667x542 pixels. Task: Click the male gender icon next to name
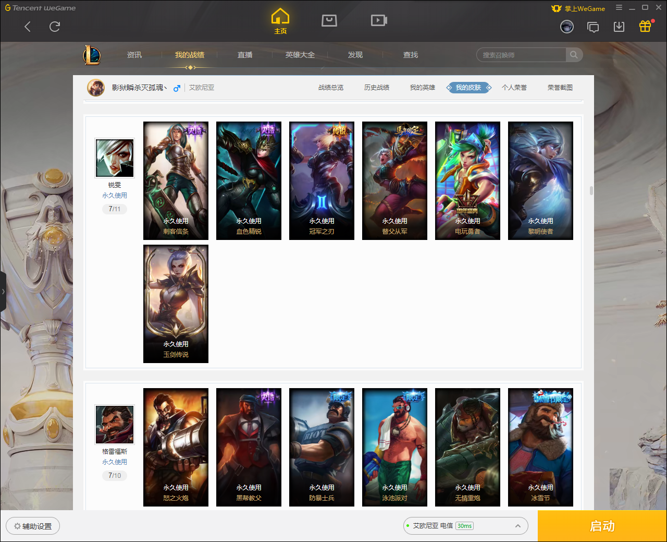pyautogui.click(x=177, y=88)
